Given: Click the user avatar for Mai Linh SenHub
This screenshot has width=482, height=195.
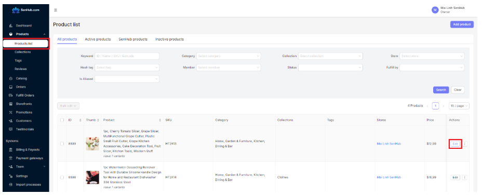Looking at the screenshot, I should (x=435, y=10).
